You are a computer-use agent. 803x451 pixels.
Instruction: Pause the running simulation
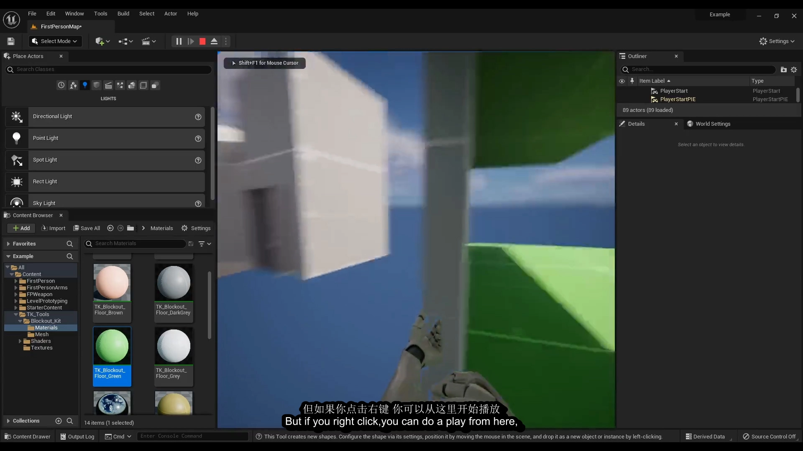[x=179, y=41]
